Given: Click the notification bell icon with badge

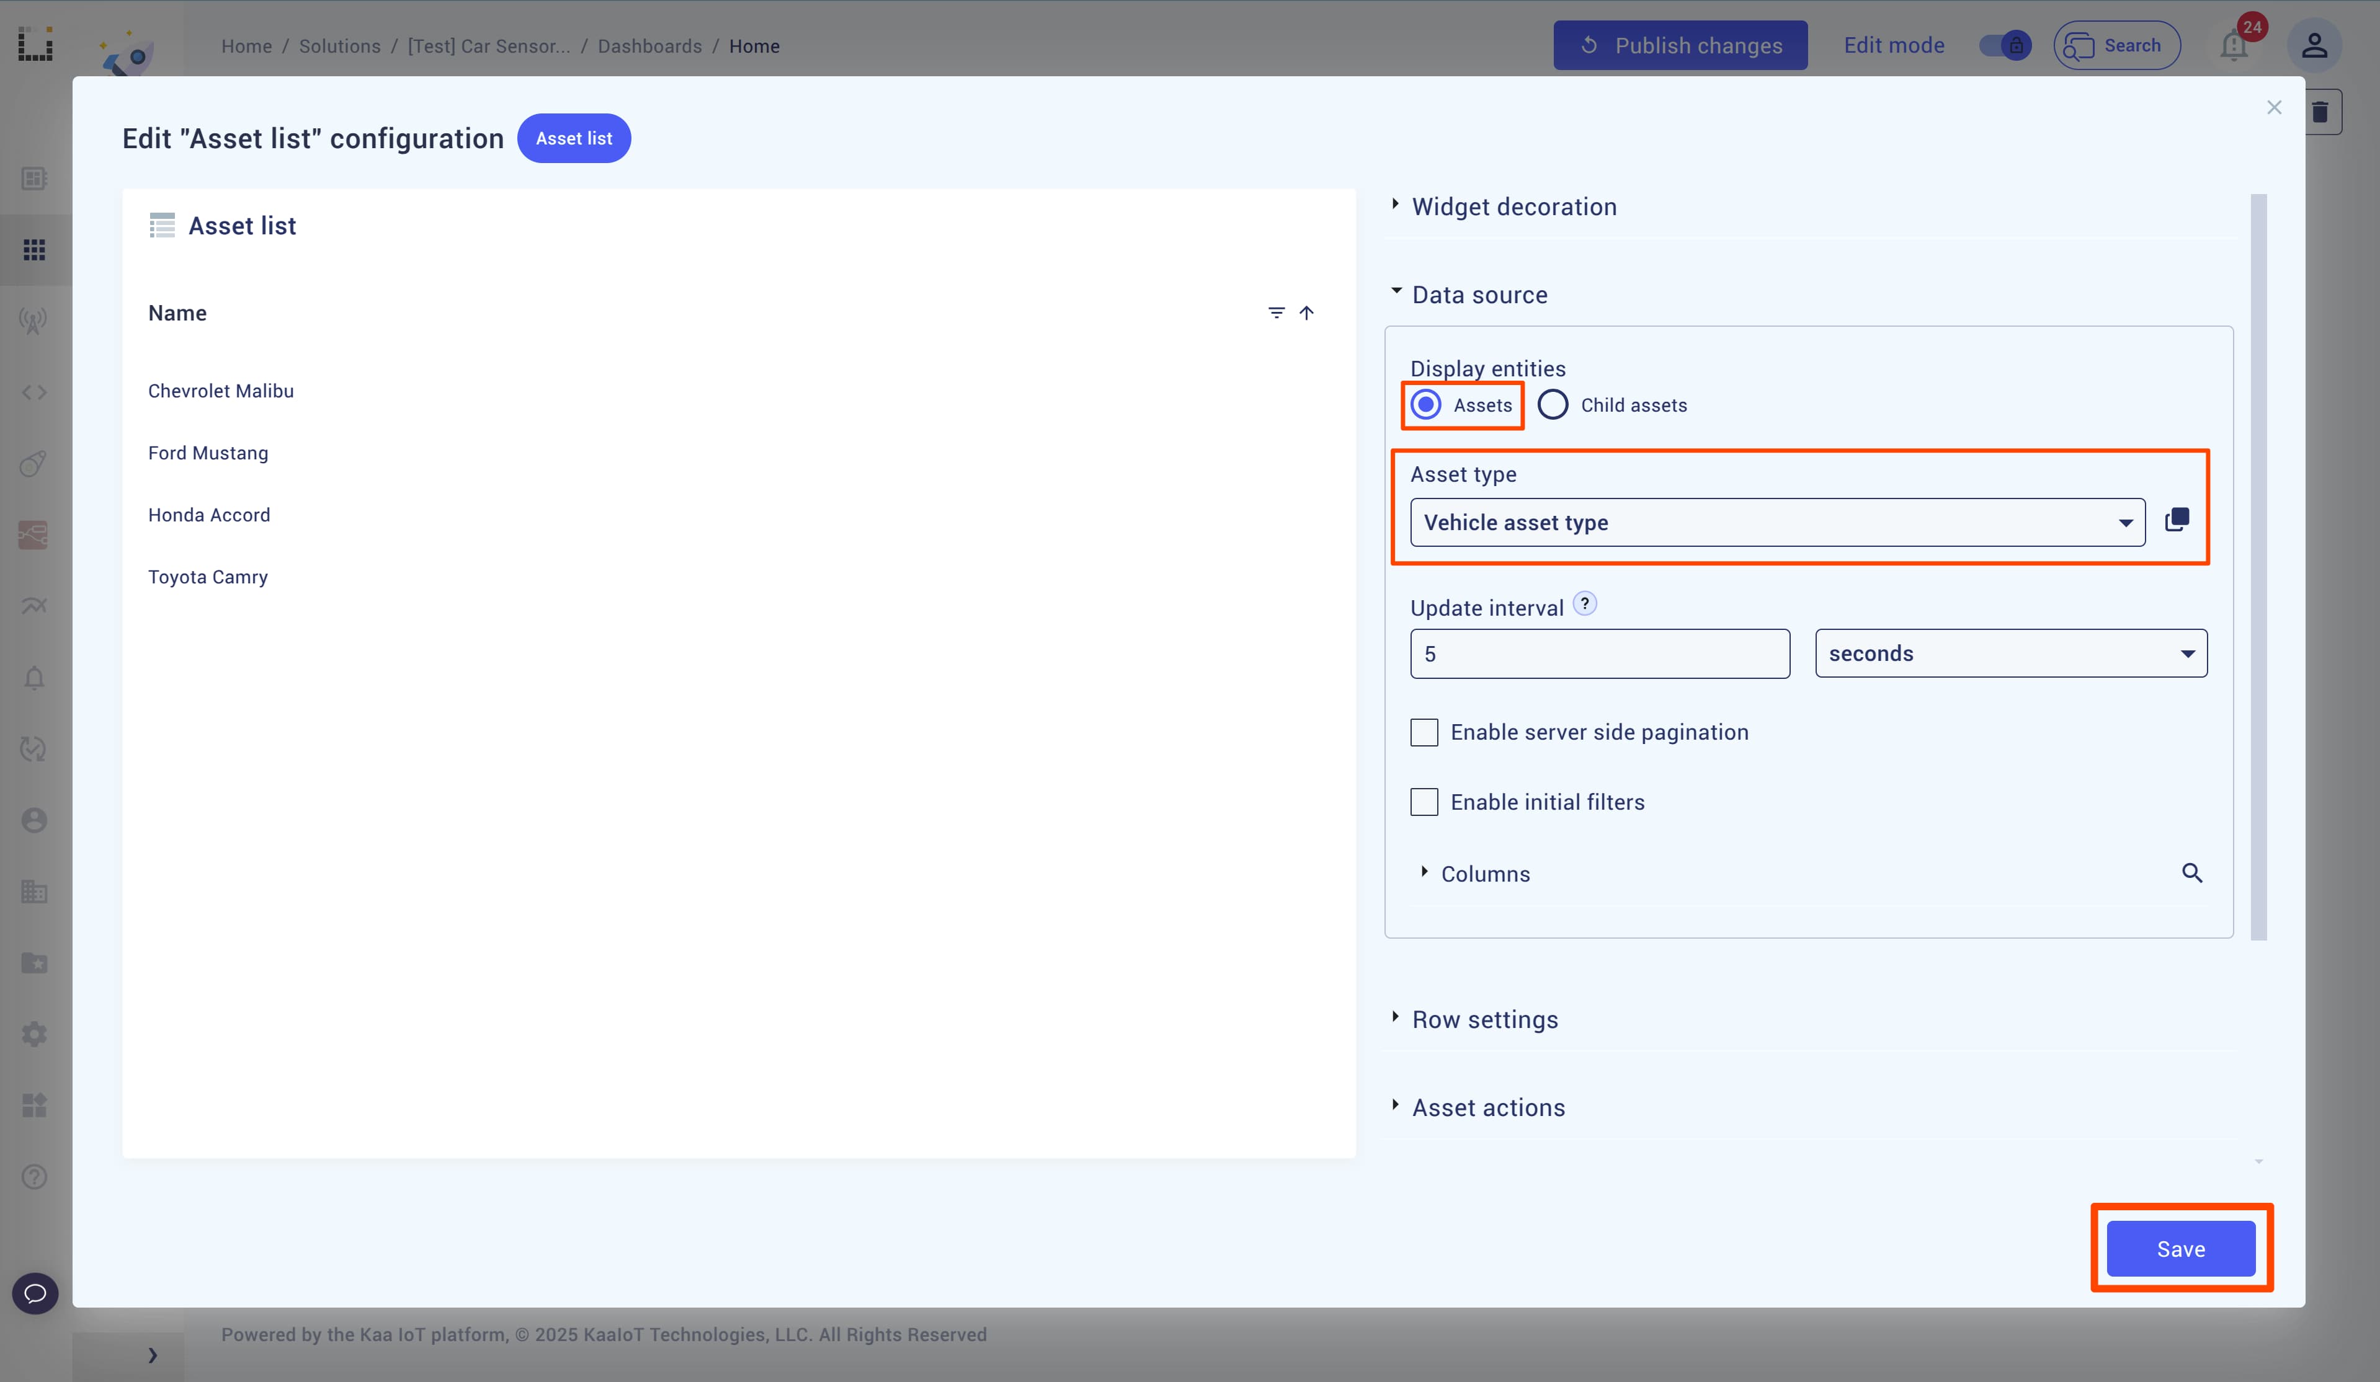Looking at the screenshot, I should pyautogui.click(x=2234, y=45).
